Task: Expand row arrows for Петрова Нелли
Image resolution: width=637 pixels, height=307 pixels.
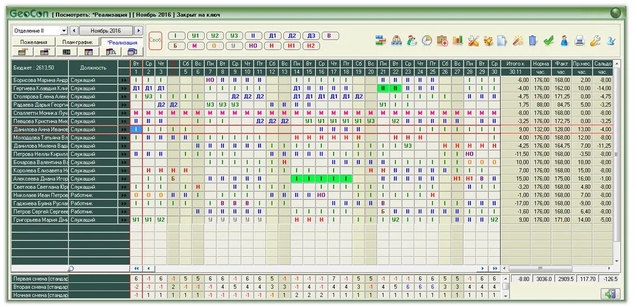Action: [124, 154]
